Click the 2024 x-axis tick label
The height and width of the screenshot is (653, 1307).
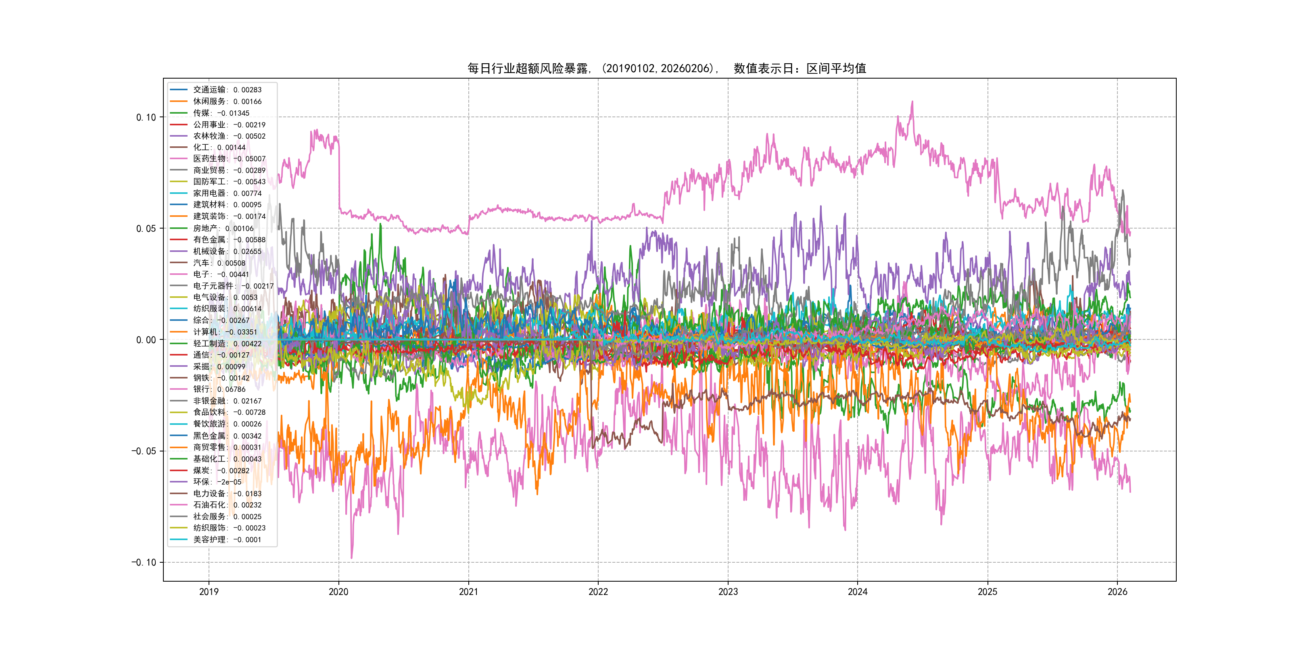tap(858, 592)
